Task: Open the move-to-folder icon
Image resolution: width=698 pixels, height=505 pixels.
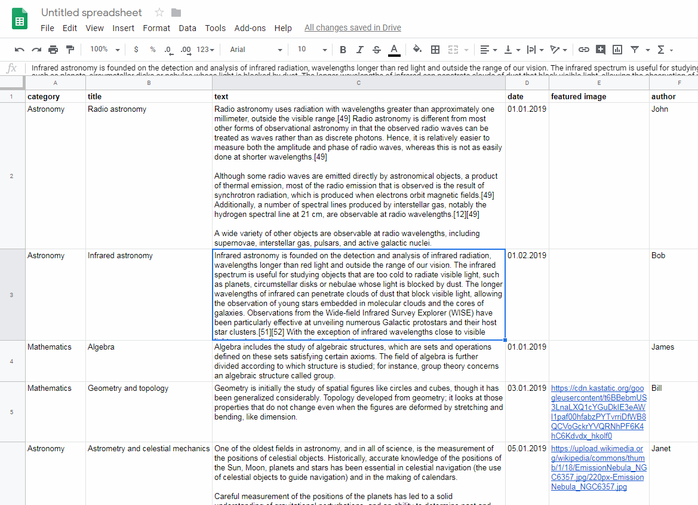Action: point(176,13)
